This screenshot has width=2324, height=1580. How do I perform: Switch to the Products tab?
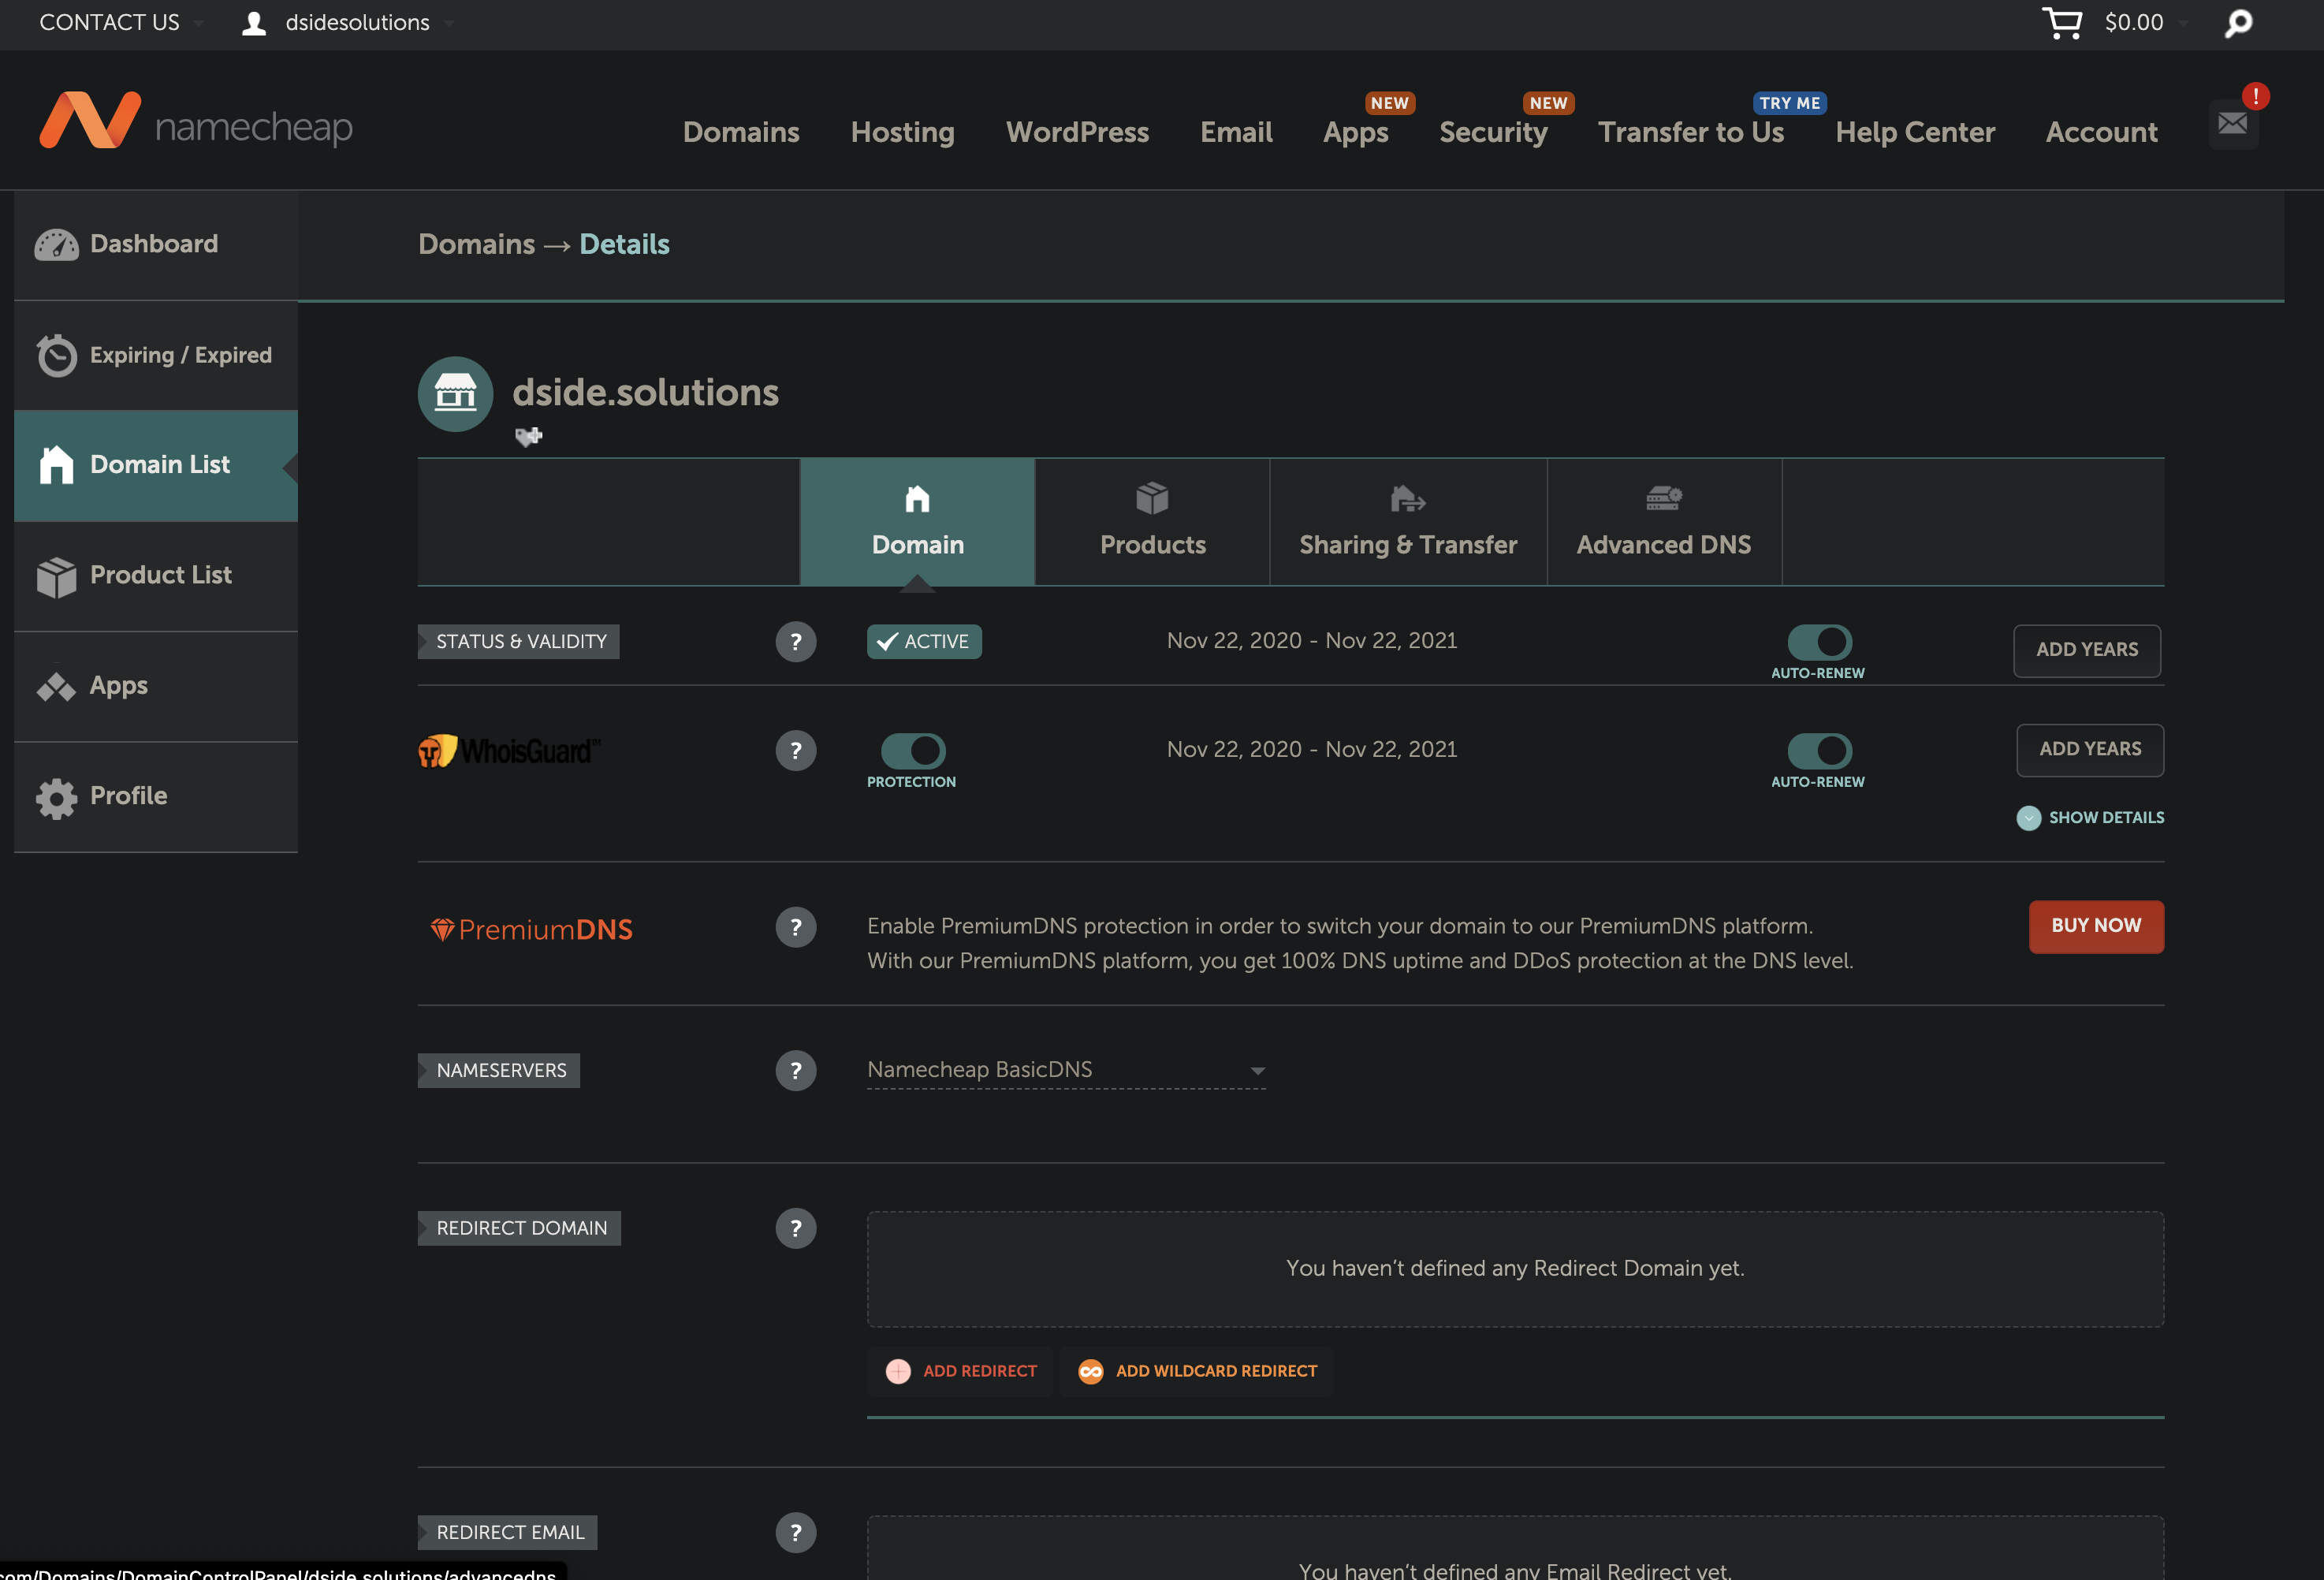click(x=1152, y=522)
